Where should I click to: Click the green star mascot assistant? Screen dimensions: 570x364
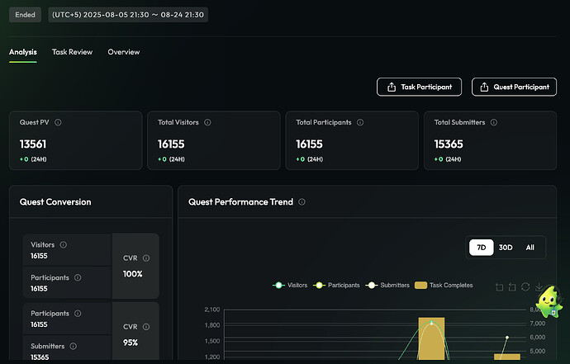coord(549,305)
